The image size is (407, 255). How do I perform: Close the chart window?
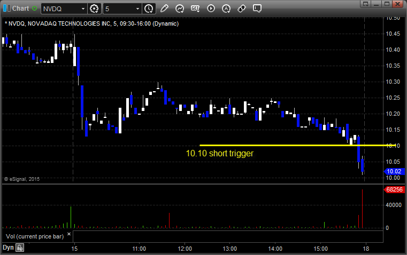pos(398,4)
